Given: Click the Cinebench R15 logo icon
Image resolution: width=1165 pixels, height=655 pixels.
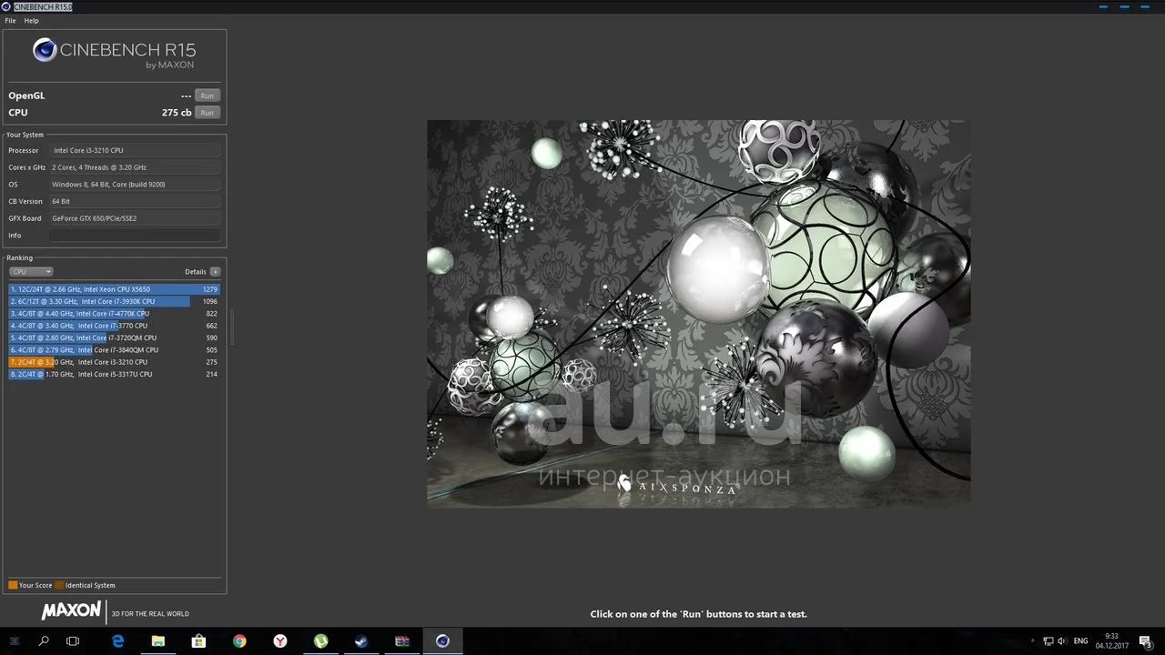Looking at the screenshot, I should (45, 50).
